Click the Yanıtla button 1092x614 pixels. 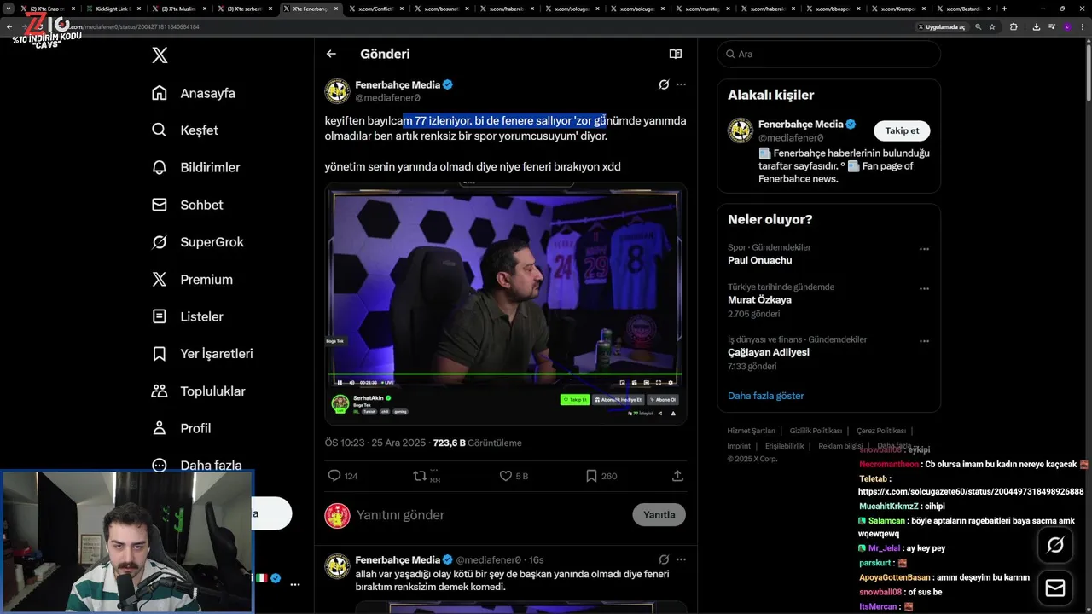click(x=659, y=515)
